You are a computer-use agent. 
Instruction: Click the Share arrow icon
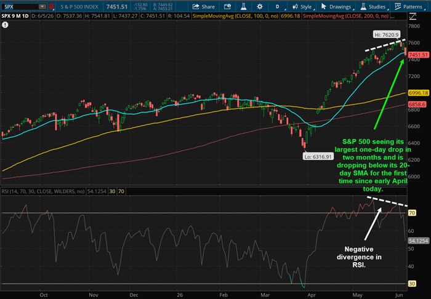click(196, 7)
